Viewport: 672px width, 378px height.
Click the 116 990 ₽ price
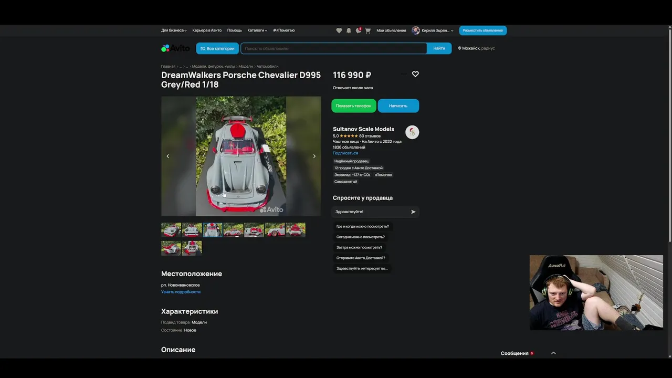(352, 75)
